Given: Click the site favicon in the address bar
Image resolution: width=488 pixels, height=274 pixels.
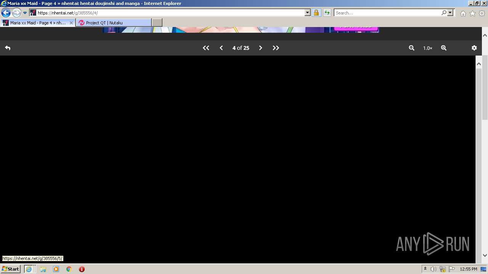Looking at the screenshot, I should (x=33, y=13).
